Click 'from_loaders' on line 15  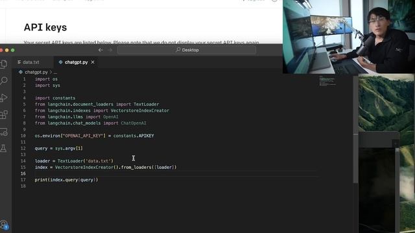[x=137, y=167]
